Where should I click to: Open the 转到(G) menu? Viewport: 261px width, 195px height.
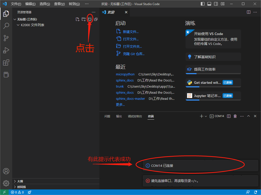tap(74, 4)
